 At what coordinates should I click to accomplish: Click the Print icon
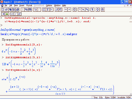click(x=17, y=10)
